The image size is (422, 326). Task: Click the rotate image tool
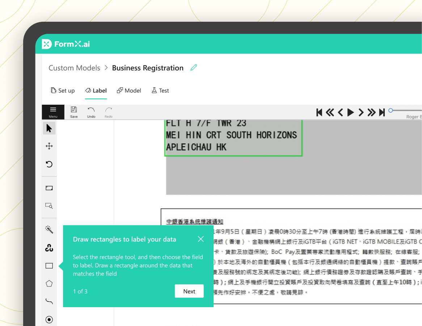[49, 164]
